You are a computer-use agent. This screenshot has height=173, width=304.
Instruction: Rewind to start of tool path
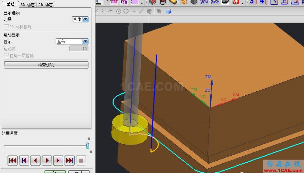pyautogui.click(x=13, y=160)
